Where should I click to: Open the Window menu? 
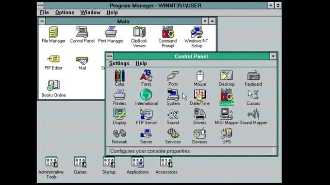tap(90, 12)
